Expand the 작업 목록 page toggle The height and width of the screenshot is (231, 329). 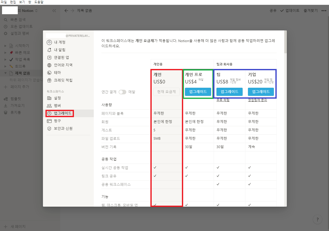[x=6, y=60]
